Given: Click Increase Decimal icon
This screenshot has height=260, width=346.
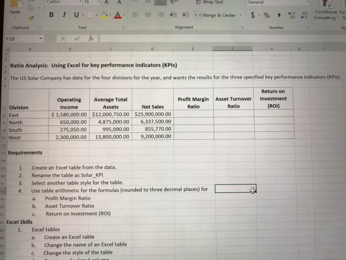Looking at the screenshot, I should (x=292, y=15).
